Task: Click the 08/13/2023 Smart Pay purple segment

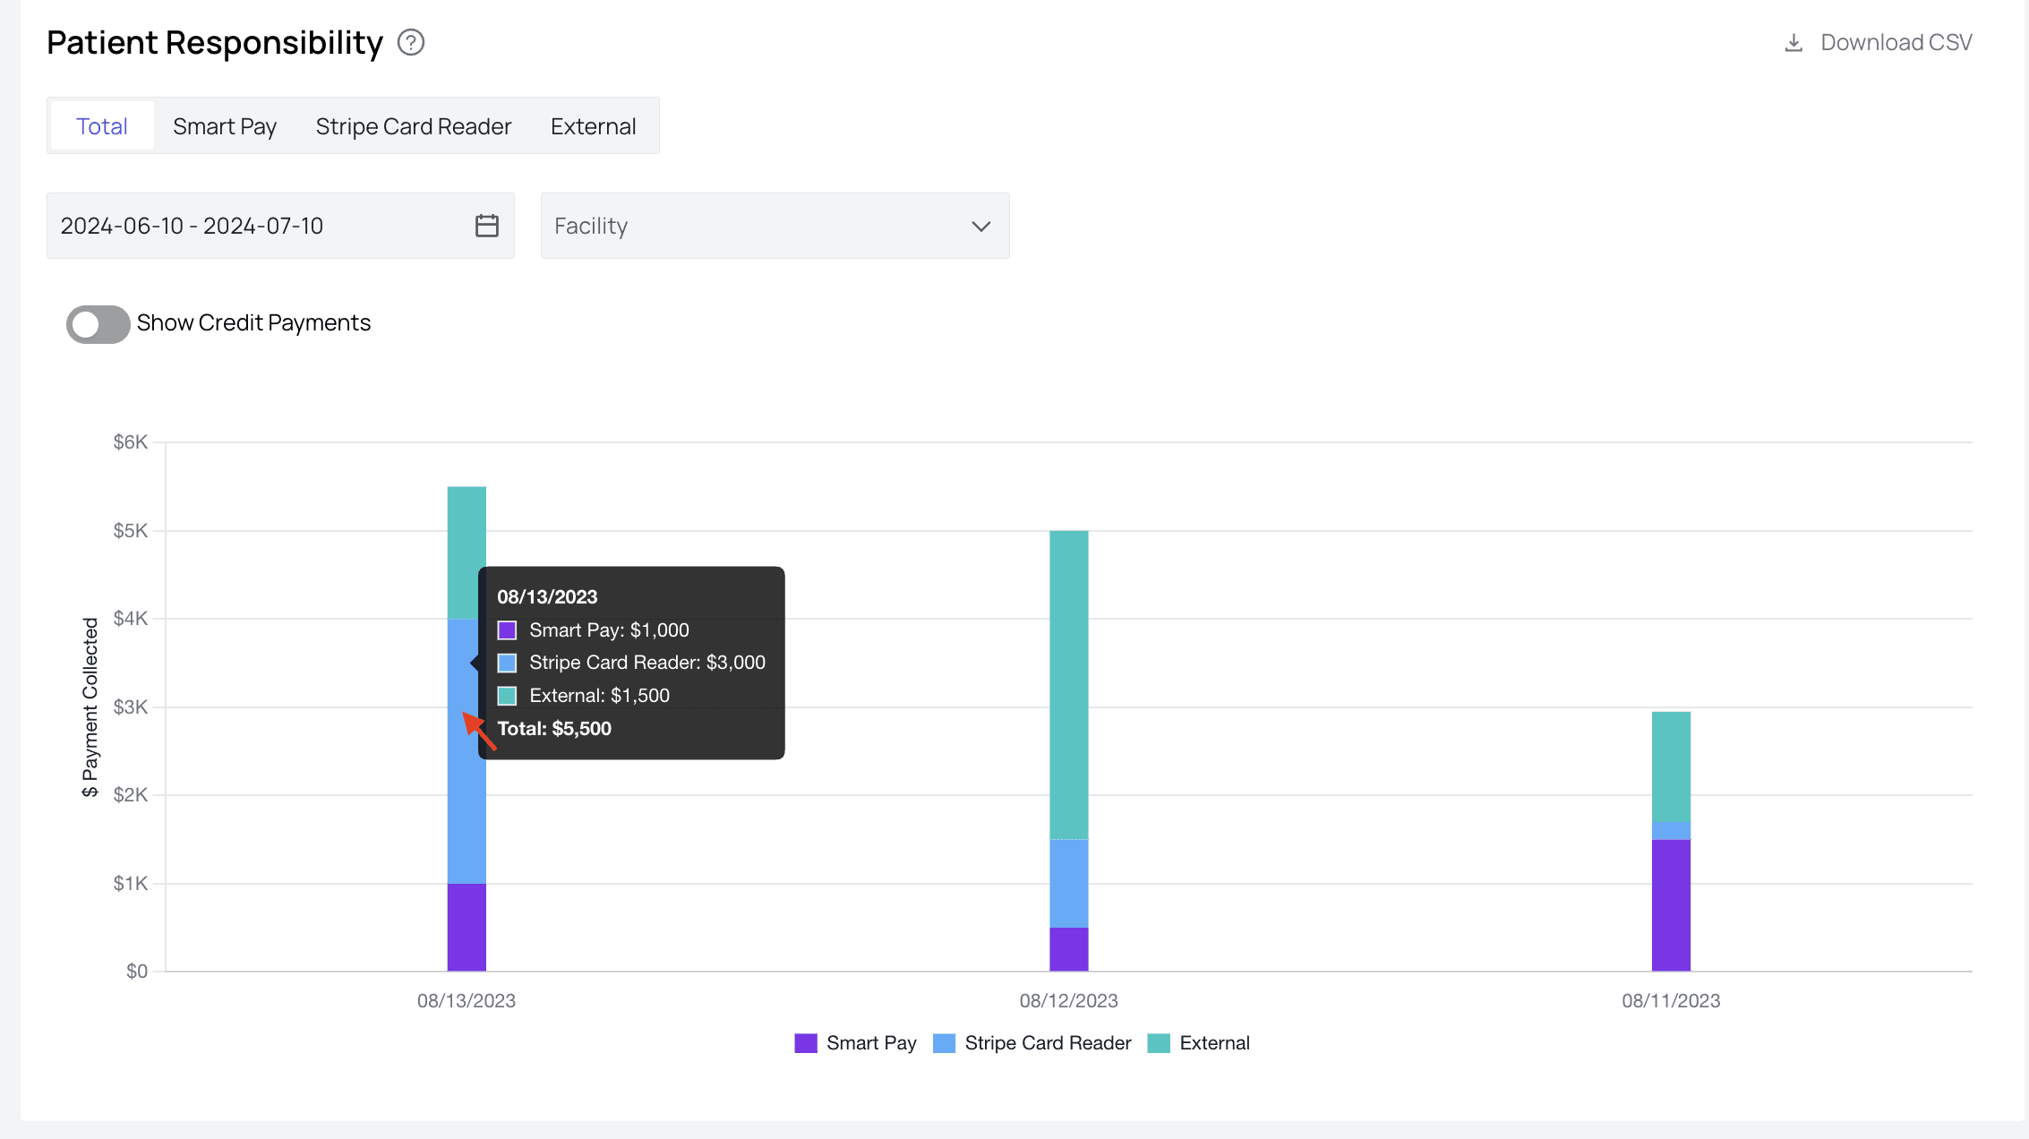Action: coord(467,927)
